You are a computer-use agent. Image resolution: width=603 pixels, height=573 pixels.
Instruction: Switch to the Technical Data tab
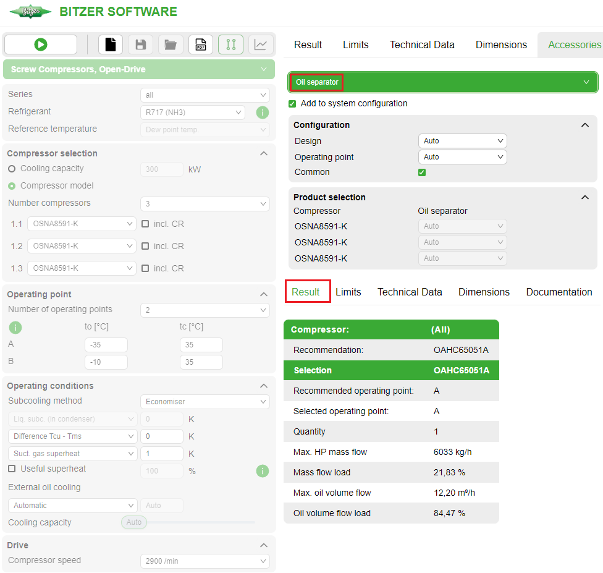(x=422, y=45)
